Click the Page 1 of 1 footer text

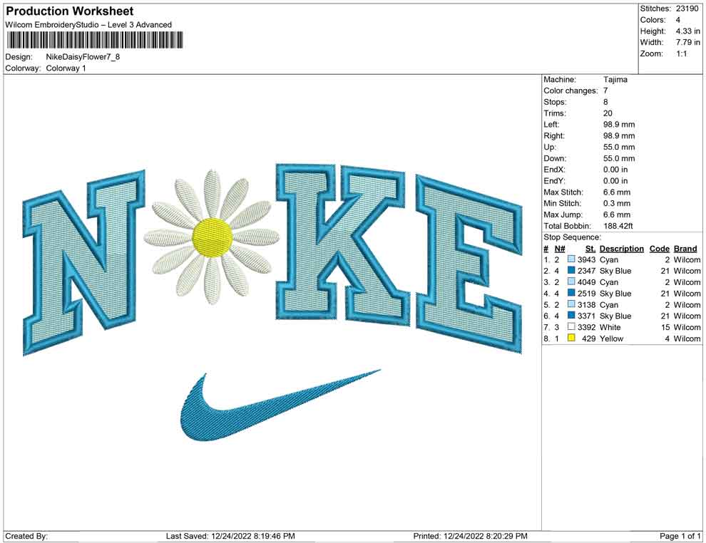(x=680, y=536)
